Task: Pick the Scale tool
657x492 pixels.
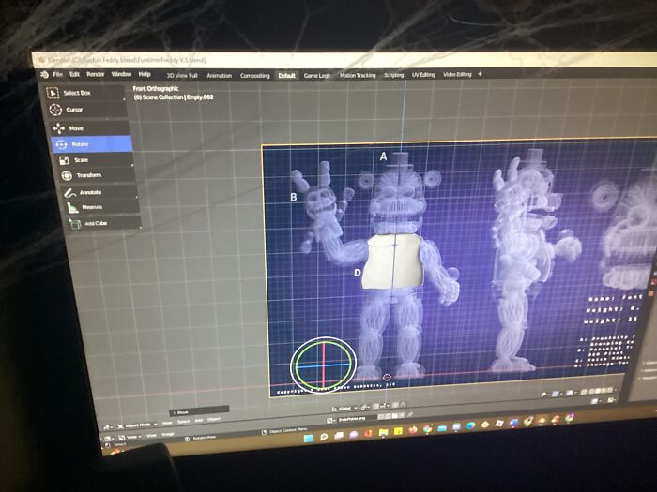Action: (x=94, y=160)
